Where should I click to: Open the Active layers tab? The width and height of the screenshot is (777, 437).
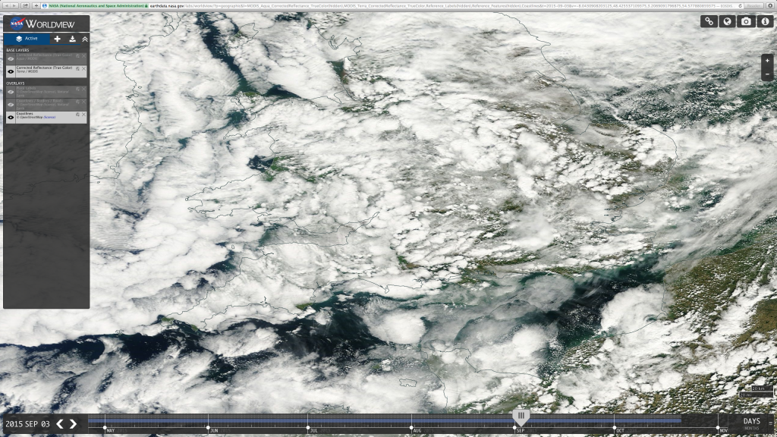coord(27,39)
